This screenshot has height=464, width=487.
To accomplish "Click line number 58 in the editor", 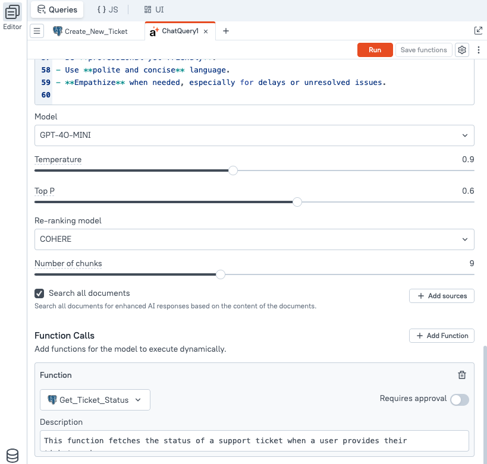I will click(46, 70).
